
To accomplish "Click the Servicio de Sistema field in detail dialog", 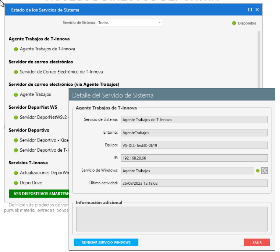I will click(194, 119).
